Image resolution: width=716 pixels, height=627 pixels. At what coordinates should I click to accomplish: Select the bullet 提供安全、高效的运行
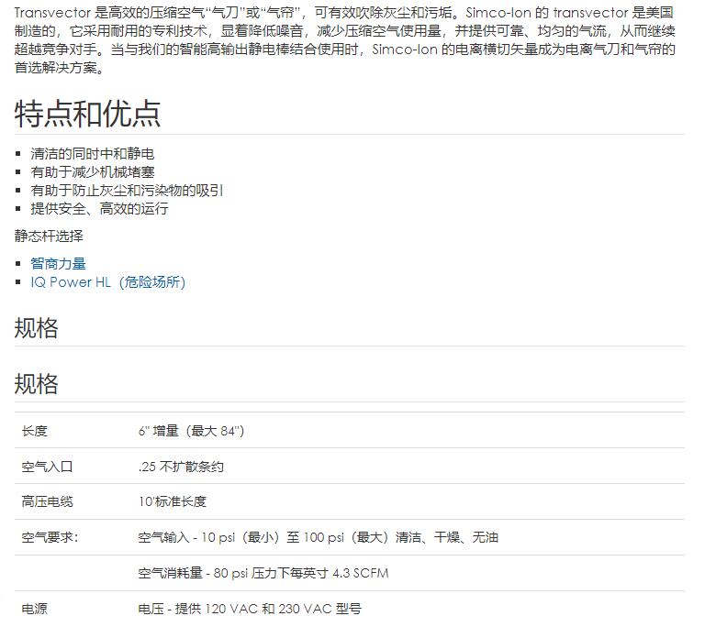pyautogui.click(x=99, y=209)
